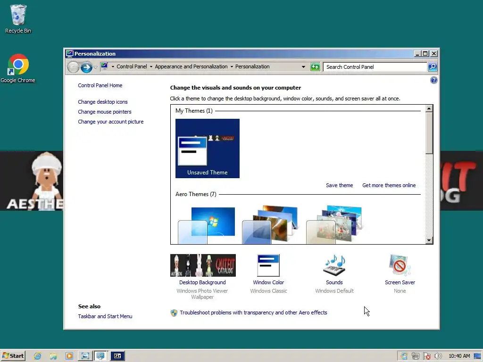Screen dimensions: 483x362
Task: Open Windows Explorer folder taskbar icon
Action: 53,356
